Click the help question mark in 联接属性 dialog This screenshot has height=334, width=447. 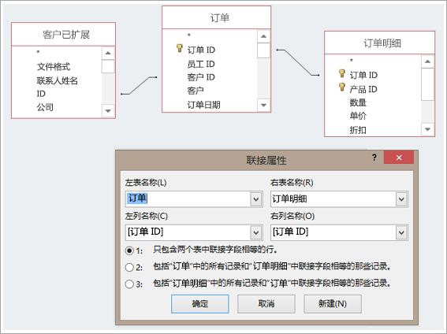click(374, 158)
